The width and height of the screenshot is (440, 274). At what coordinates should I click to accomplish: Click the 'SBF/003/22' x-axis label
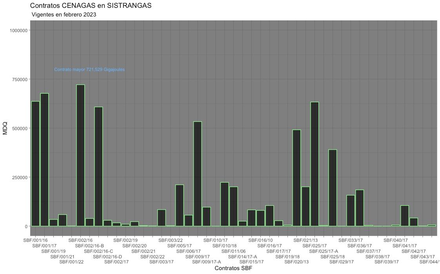pyautogui.click(x=171, y=240)
